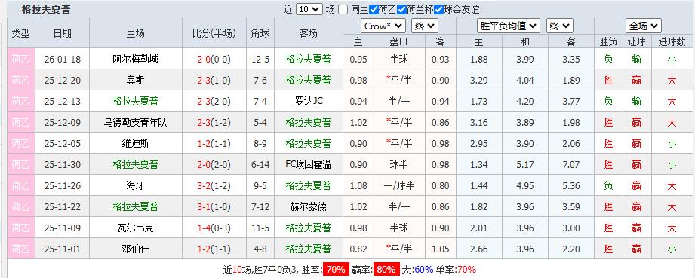Click home team 奥斯

(135, 80)
